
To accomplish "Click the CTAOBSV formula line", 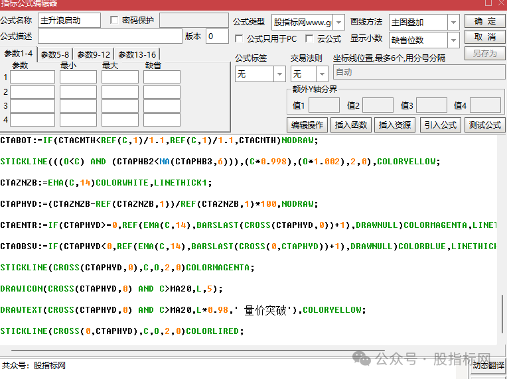I will (248, 246).
